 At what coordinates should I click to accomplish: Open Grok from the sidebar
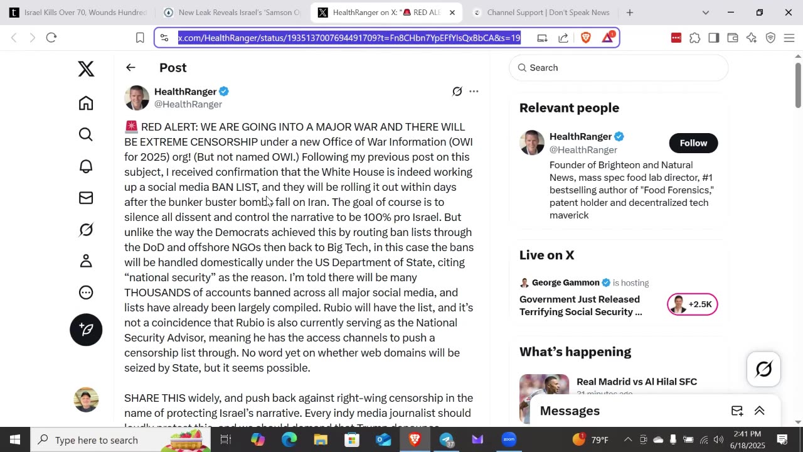[86, 230]
